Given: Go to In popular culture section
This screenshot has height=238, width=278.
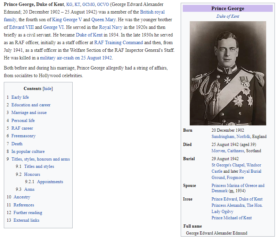Looking at the screenshot, I should (28, 151).
